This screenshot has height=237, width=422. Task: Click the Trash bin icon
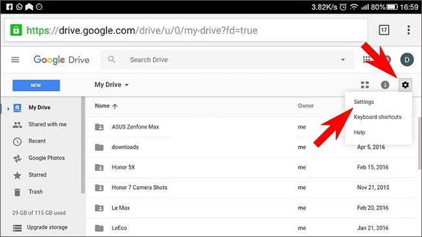click(x=18, y=192)
